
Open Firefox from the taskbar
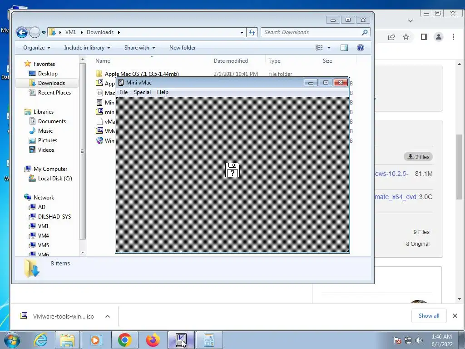pos(153,340)
